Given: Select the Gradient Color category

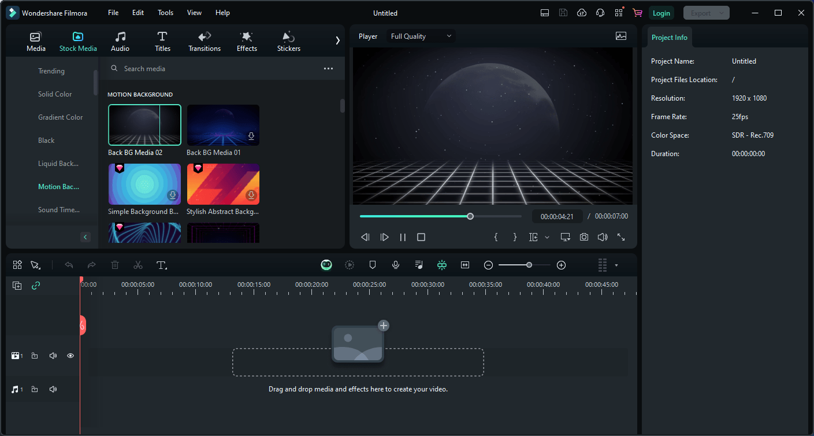Looking at the screenshot, I should pyautogui.click(x=61, y=117).
